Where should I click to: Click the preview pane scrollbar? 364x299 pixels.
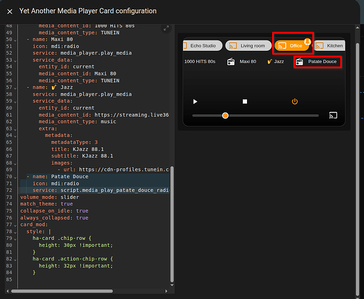click(x=357, y=170)
